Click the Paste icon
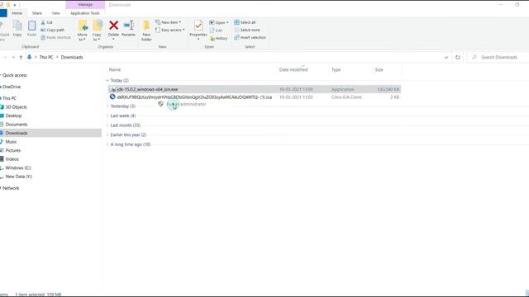 (31, 26)
